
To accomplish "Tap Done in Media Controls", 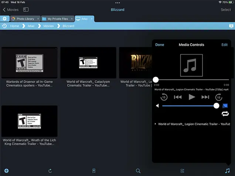I will click(160, 45).
